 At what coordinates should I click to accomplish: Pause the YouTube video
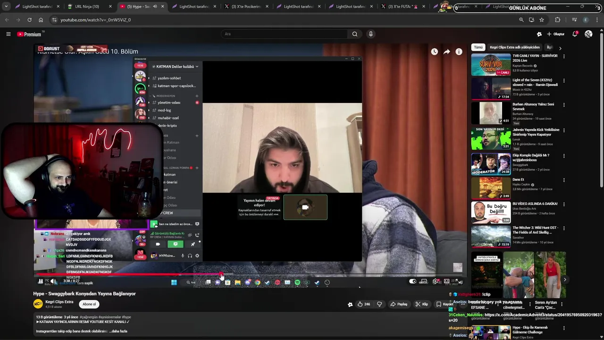[x=40, y=281]
